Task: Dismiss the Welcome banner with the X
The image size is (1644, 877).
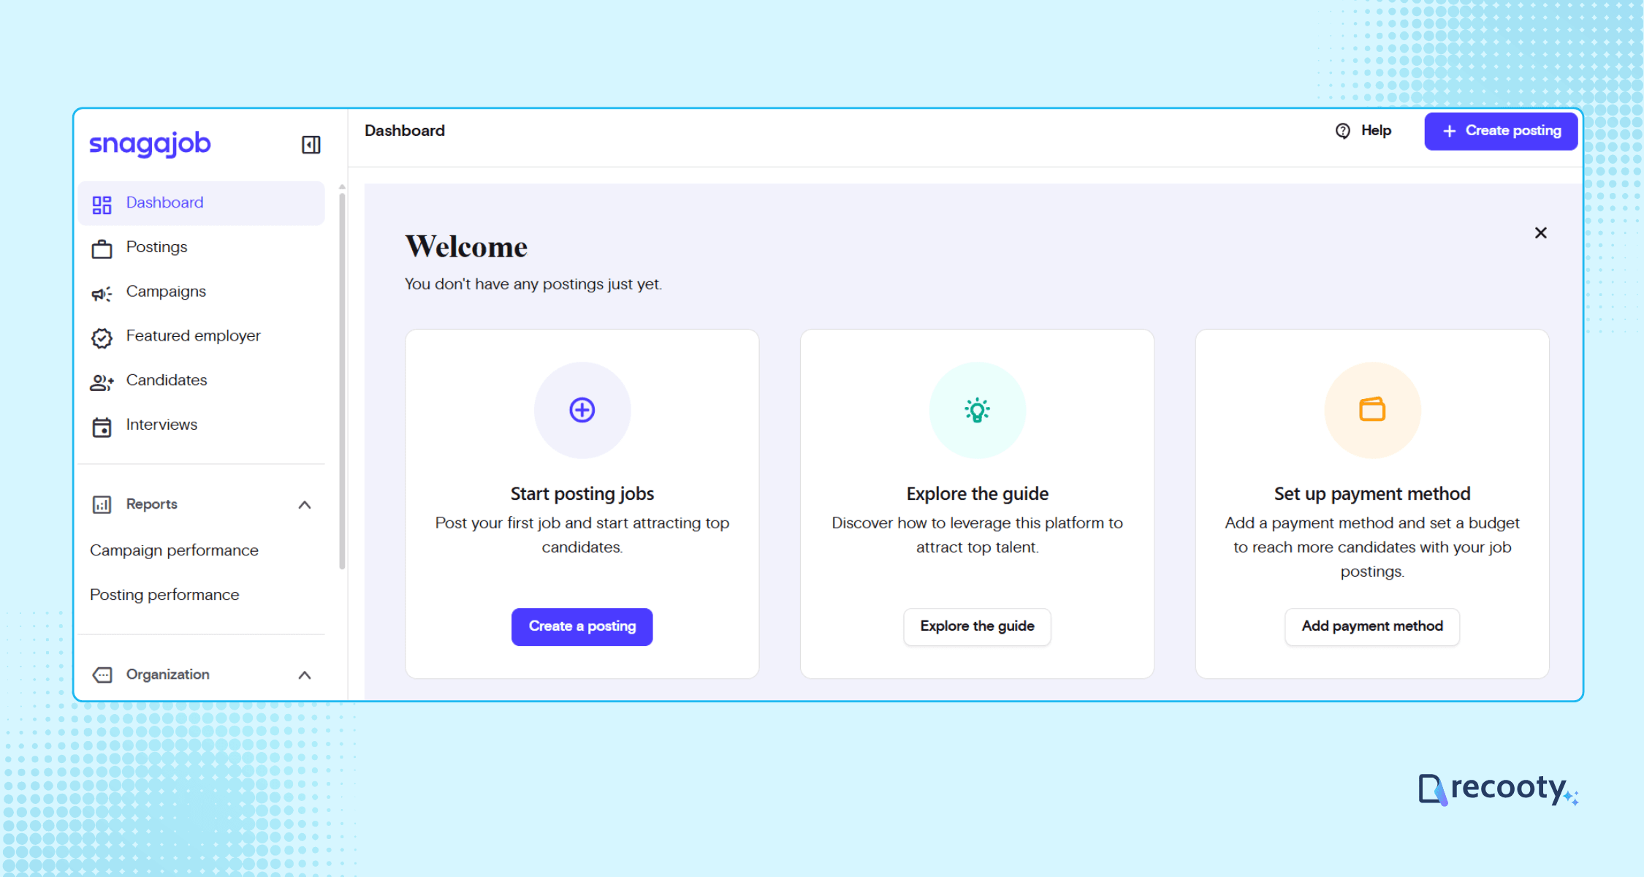Action: pos(1541,232)
